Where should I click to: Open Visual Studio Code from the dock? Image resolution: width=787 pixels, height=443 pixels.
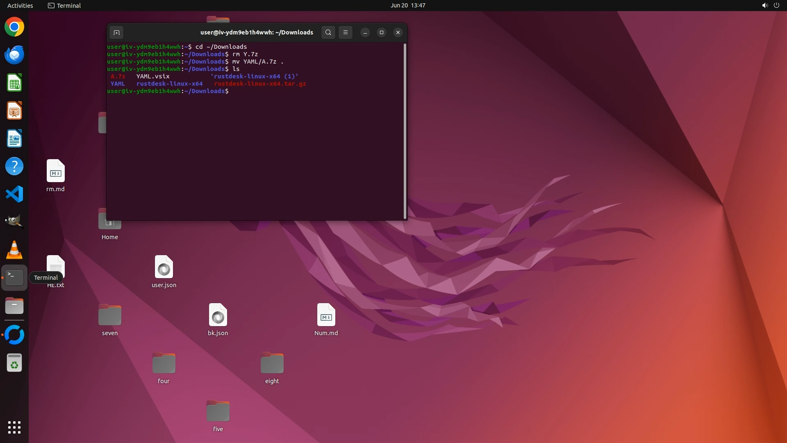pyautogui.click(x=14, y=194)
